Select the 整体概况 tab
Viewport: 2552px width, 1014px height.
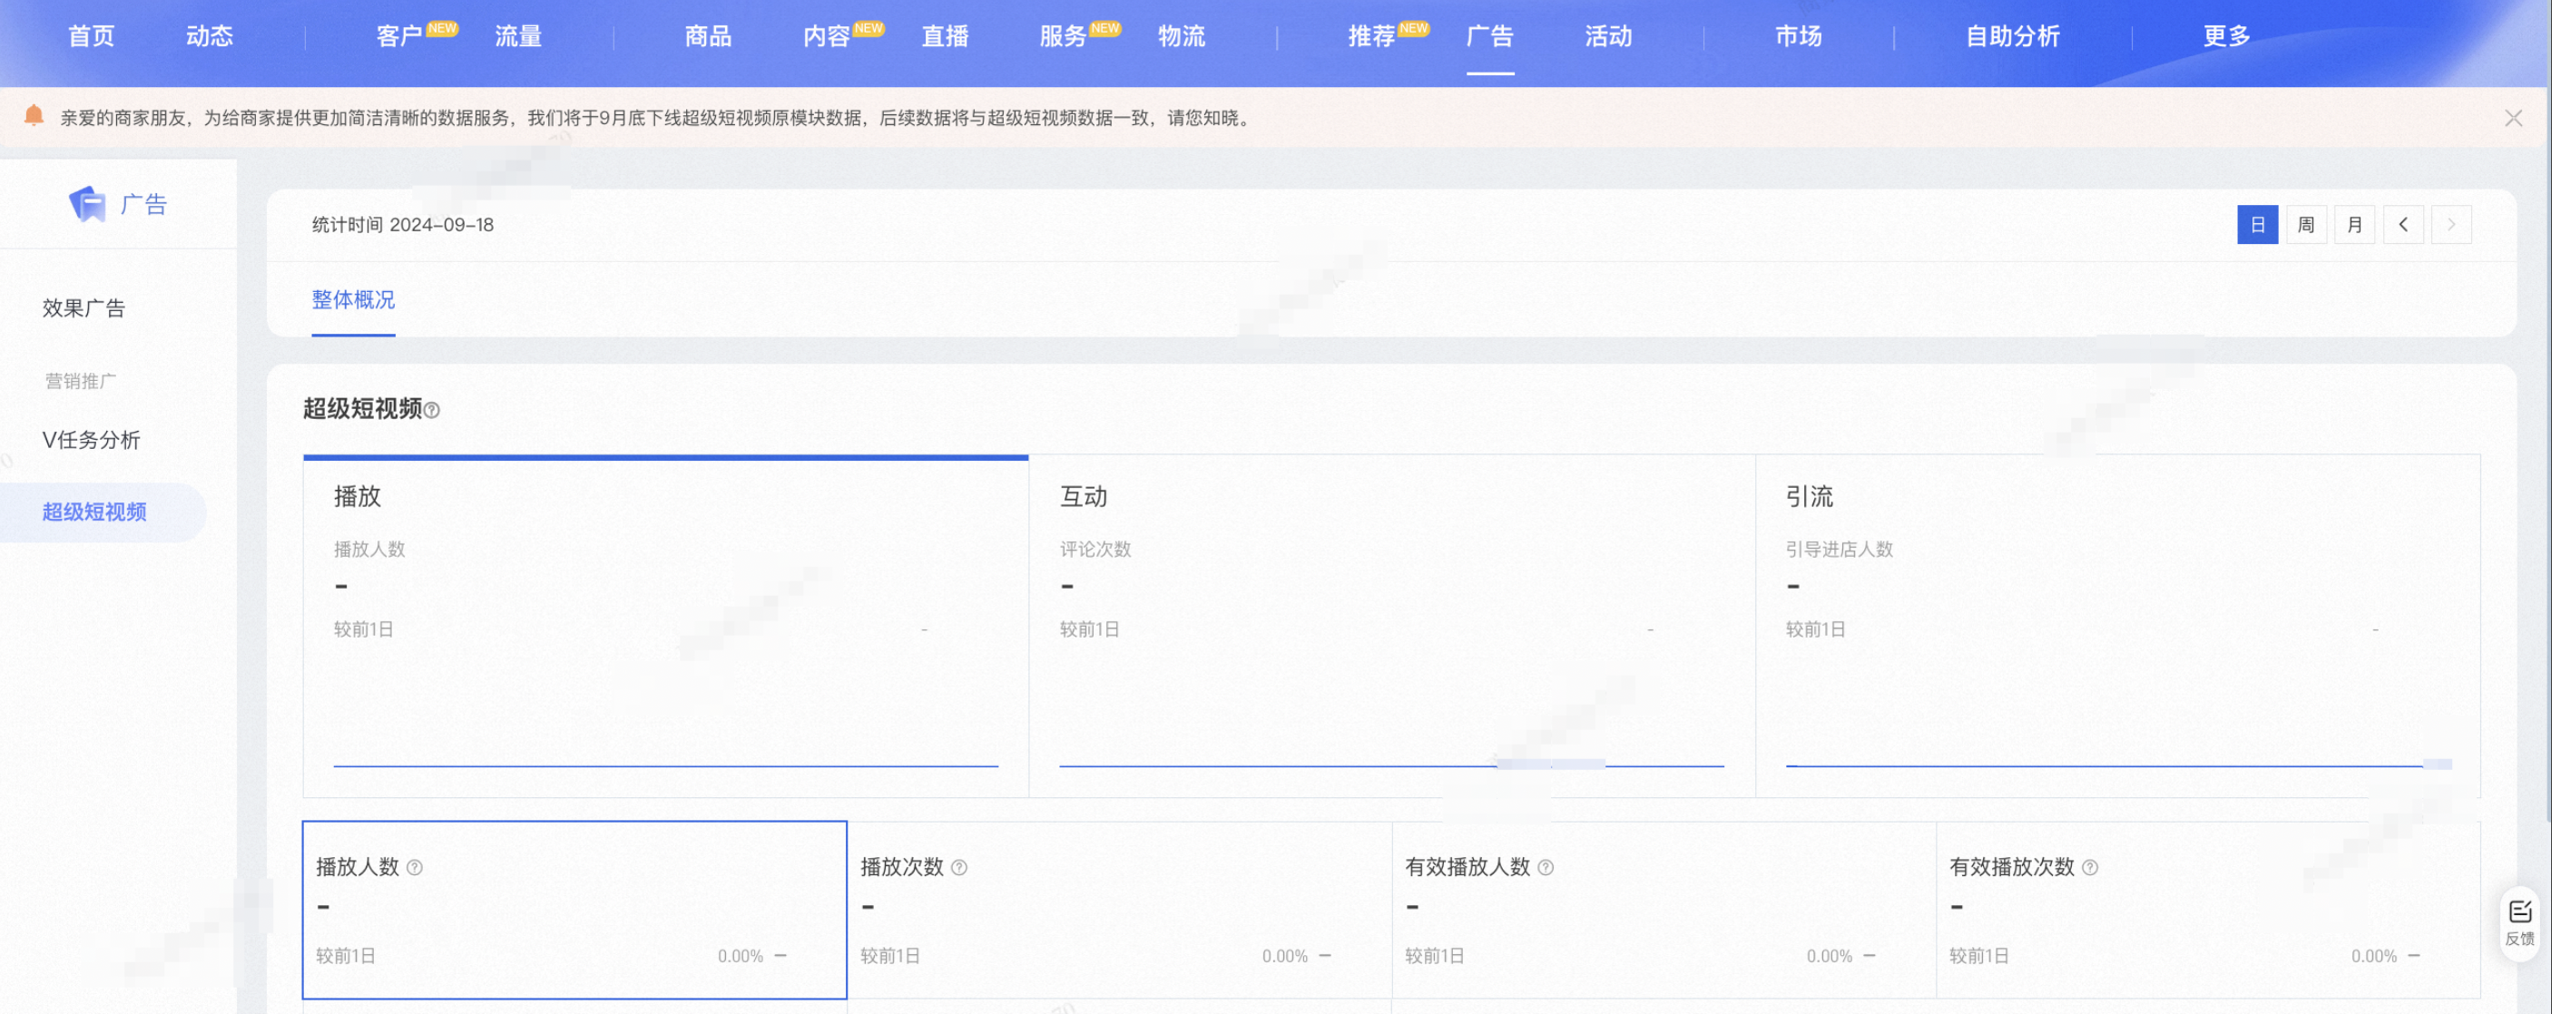point(353,300)
